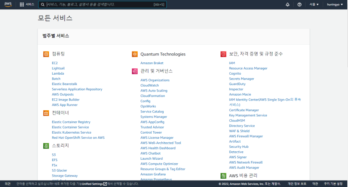Open AWS Audit Manager link
Screen dimensions: 348x187
pyautogui.click(x=244, y=168)
